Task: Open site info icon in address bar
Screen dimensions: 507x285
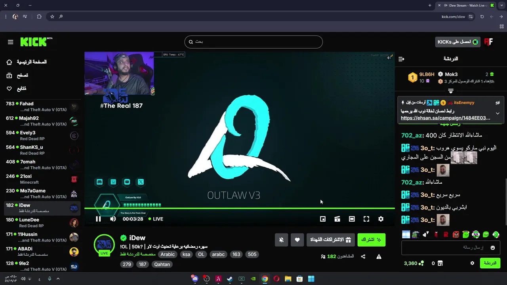Action: [x=471, y=17]
